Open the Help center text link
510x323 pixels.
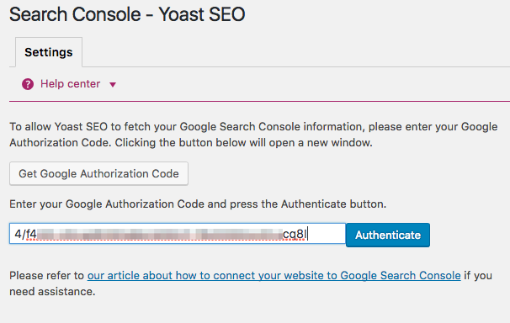[x=70, y=84]
